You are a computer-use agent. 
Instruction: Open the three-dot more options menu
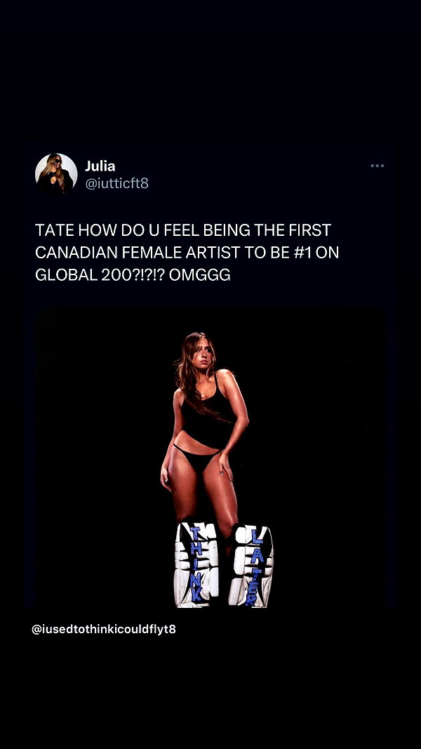[x=377, y=166]
